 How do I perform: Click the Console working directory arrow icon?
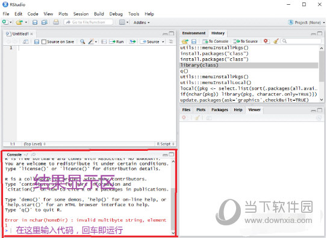point(33,154)
